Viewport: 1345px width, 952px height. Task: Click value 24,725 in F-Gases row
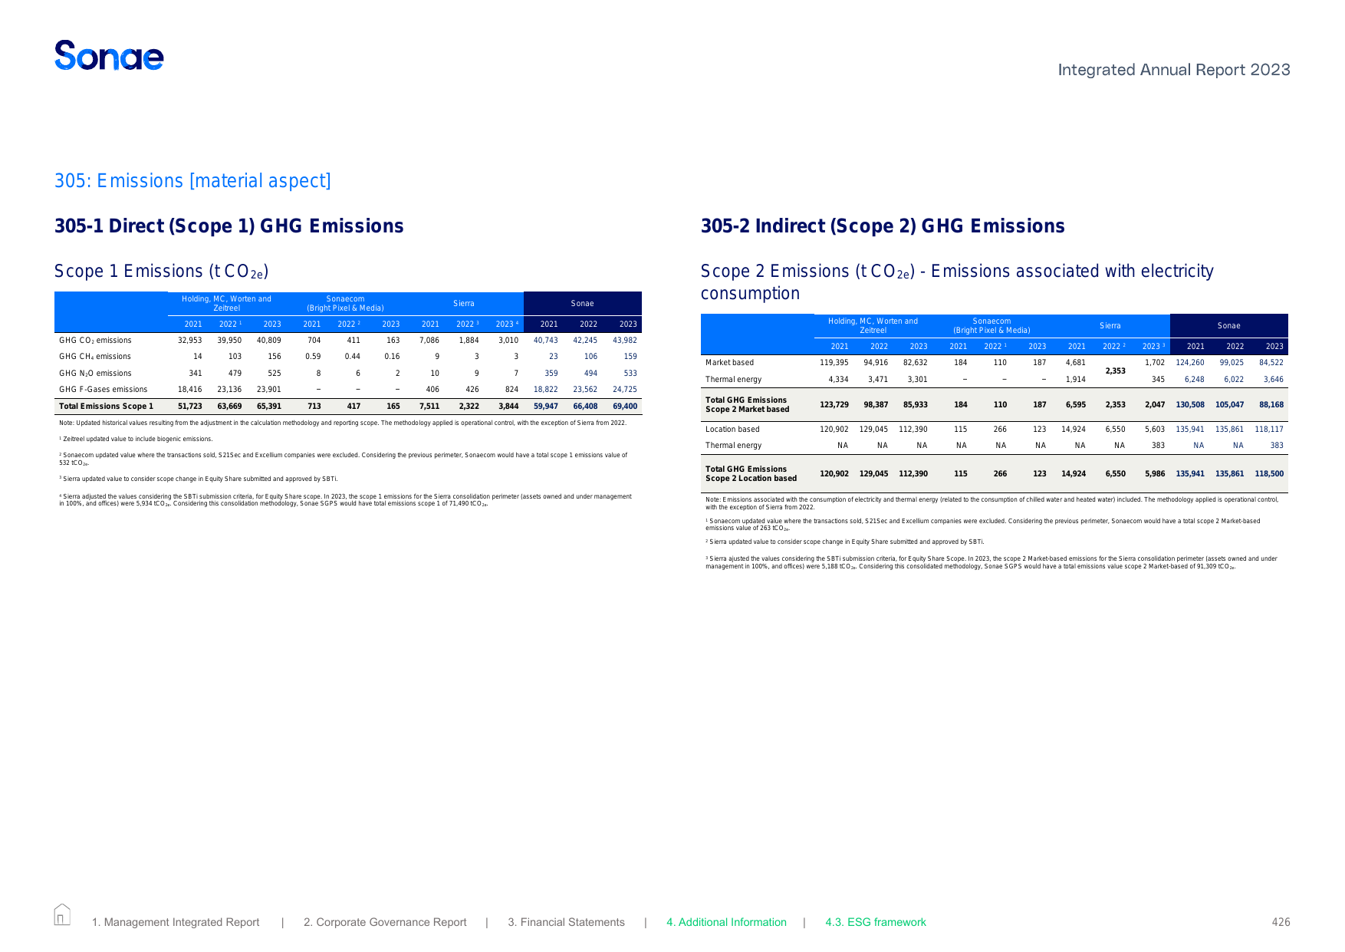click(625, 390)
